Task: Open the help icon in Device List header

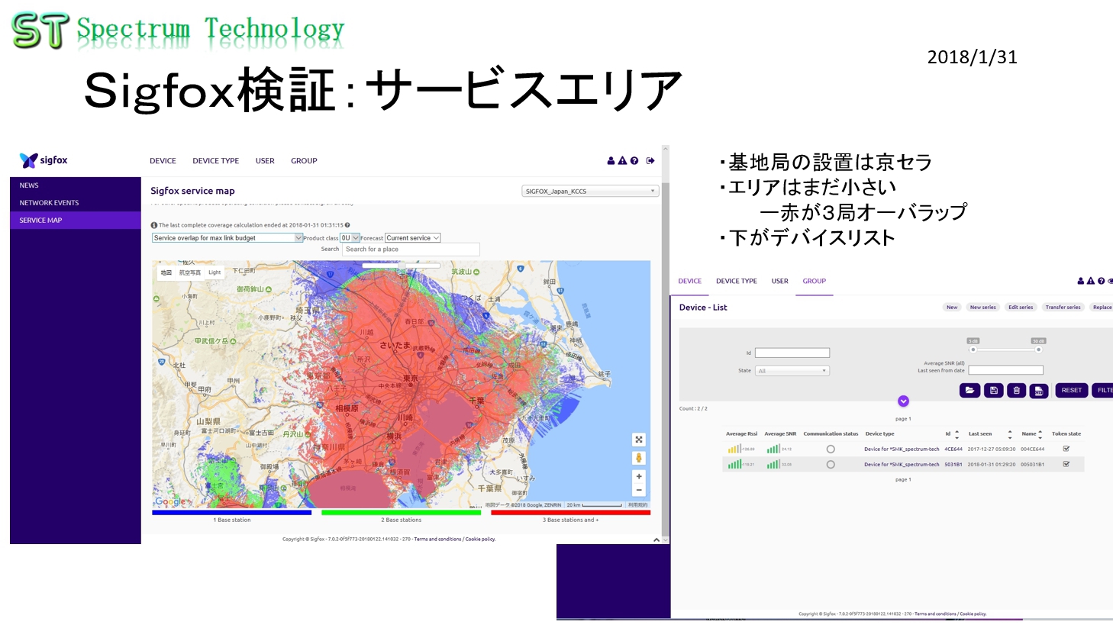Action: tap(1101, 282)
